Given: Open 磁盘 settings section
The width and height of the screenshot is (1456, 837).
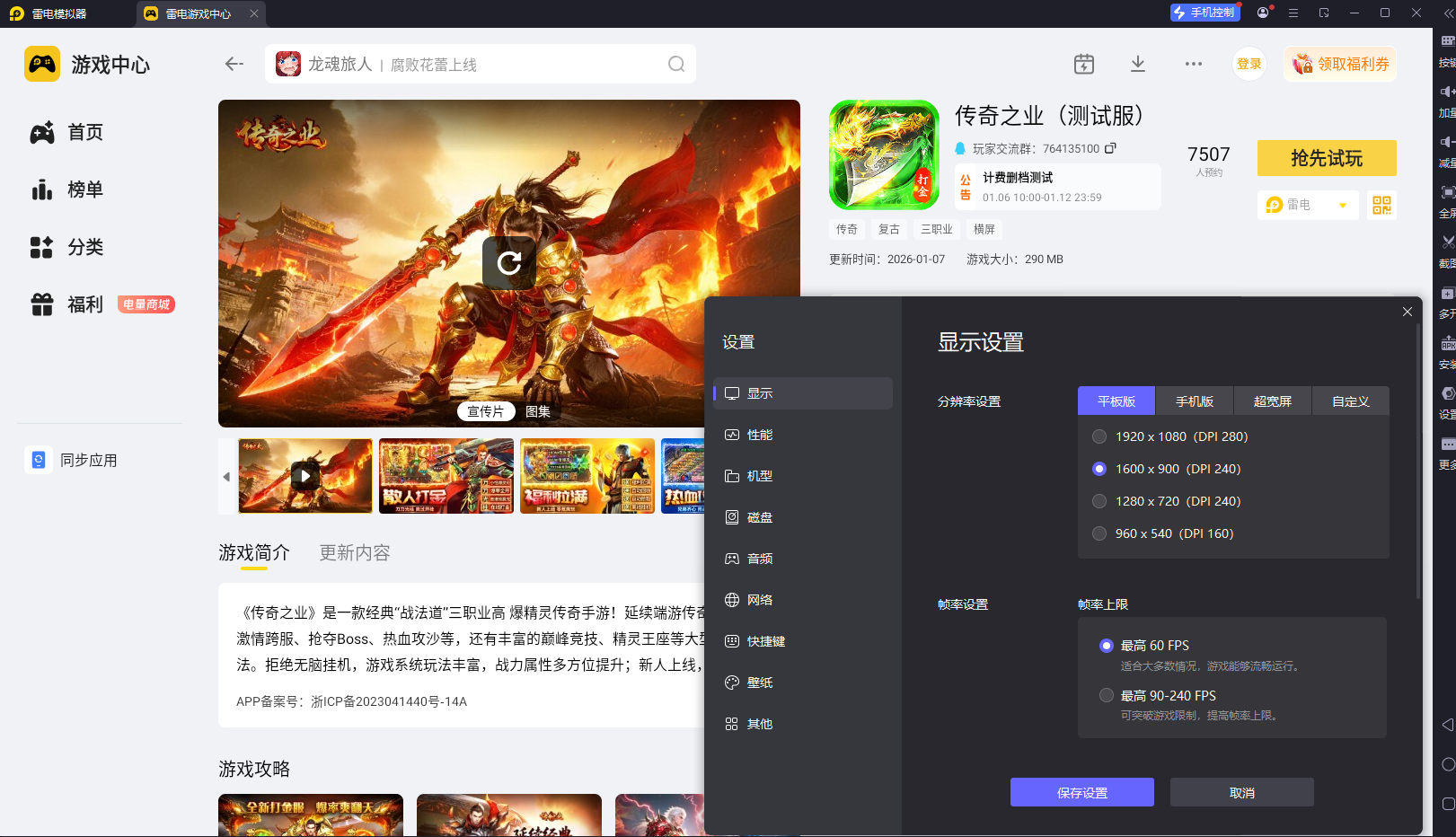Looking at the screenshot, I should pyautogui.click(x=803, y=517).
